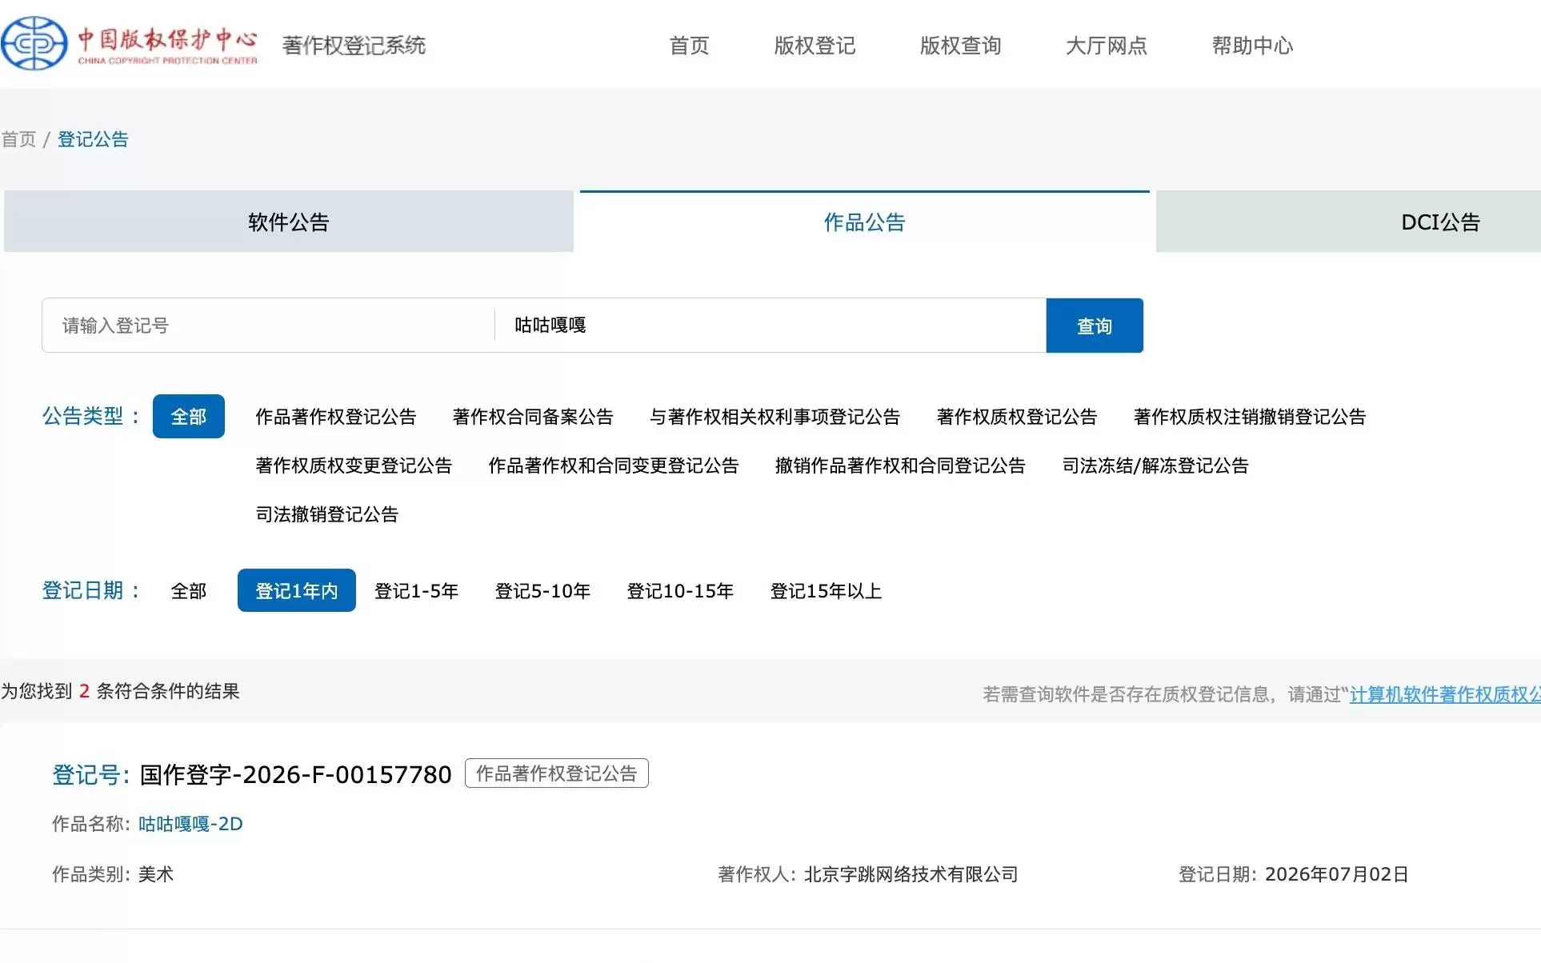Filter by 著作权合同备案公告 type
This screenshot has width=1541, height=963.
(533, 417)
